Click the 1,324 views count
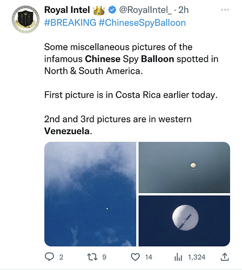The width and height of the screenshot is (242, 270). [x=197, y=257]
